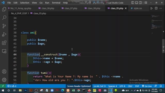The height and width of the screenshot is (93, 165).
Task: Click the Ln 44, Col 13 position indicator
Action: tap(100, 86)
